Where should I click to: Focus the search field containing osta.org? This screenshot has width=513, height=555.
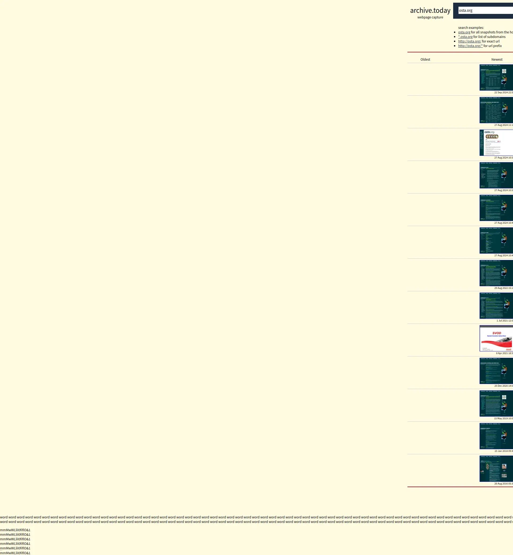(x=485, y=10)
